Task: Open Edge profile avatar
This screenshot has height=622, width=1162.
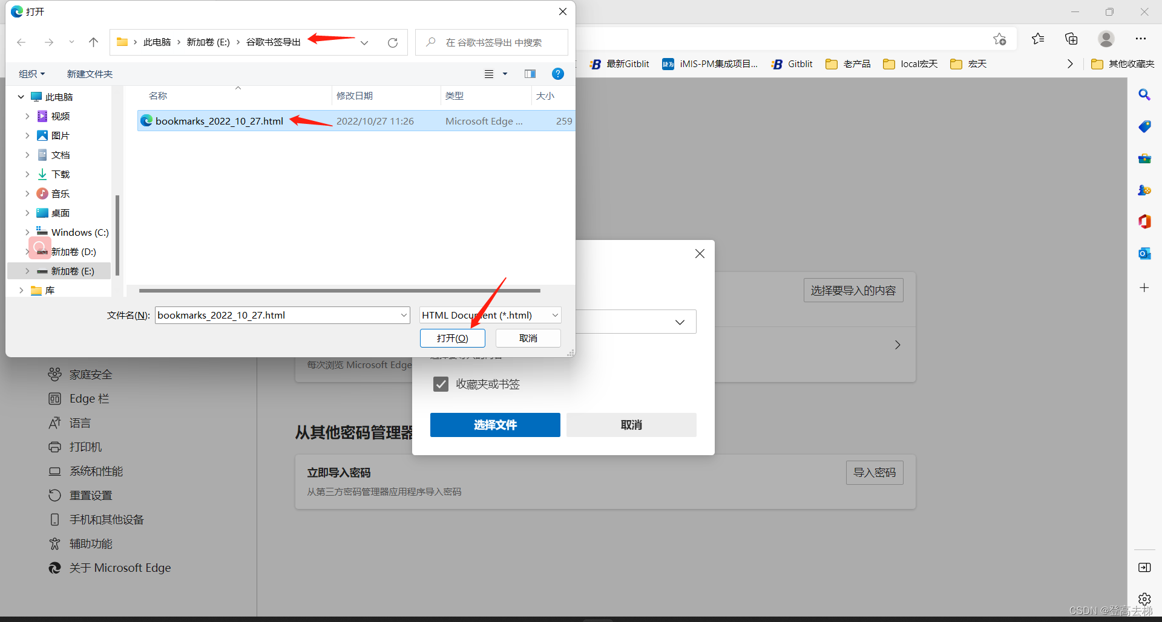Action: click(x=1106, y=39)
